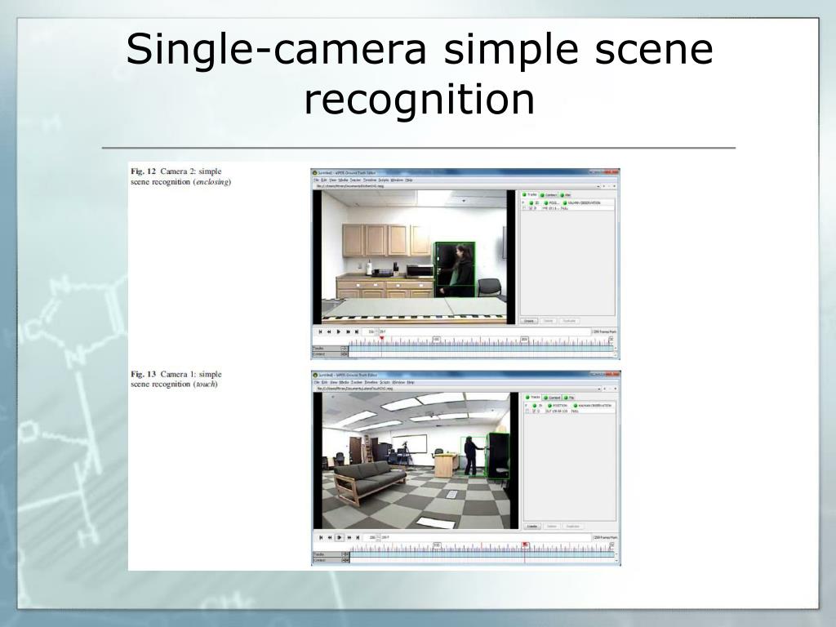Click the file path field in the bottom editor window
The height and width of the screenshot is (627, 836).
point(457,389)
